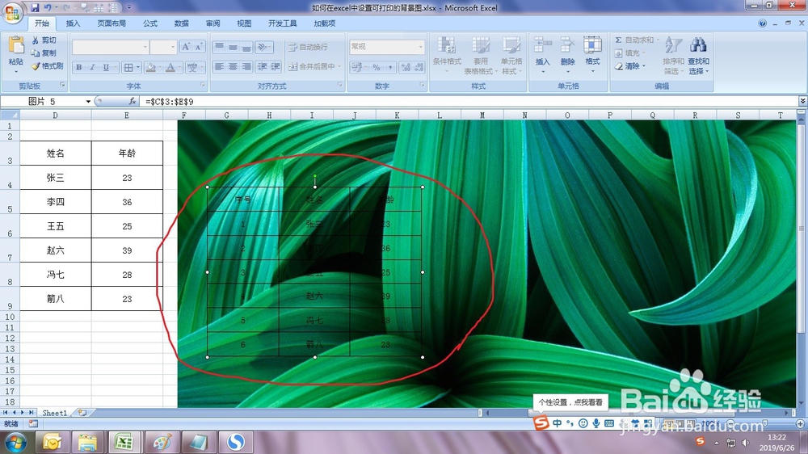The image size is (808, 454).
Task: Click 自动换行 wrap text button
Action: tap(308, 47)
